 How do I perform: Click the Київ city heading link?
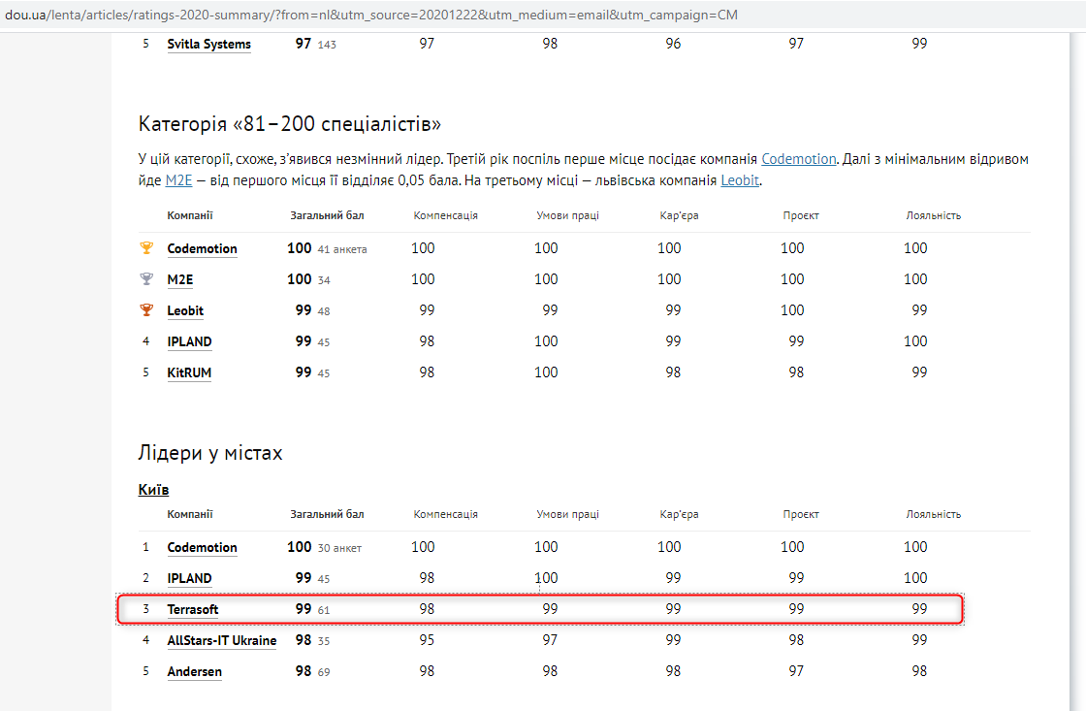[154, 489]
